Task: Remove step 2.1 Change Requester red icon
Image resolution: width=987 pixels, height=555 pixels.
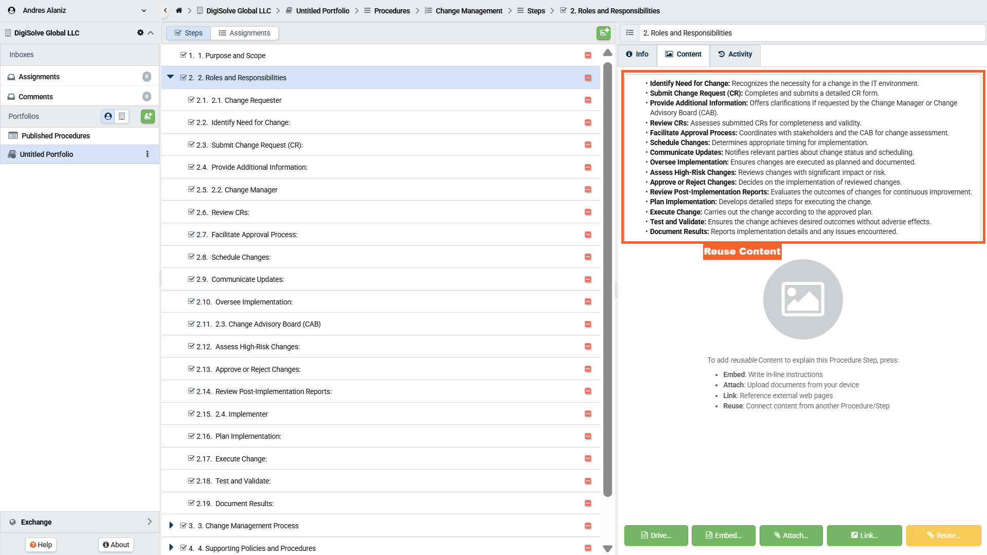Action: pos(588,100)
